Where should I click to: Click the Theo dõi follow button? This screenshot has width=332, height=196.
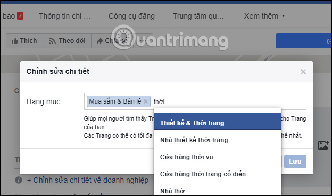tap(67, 41)
